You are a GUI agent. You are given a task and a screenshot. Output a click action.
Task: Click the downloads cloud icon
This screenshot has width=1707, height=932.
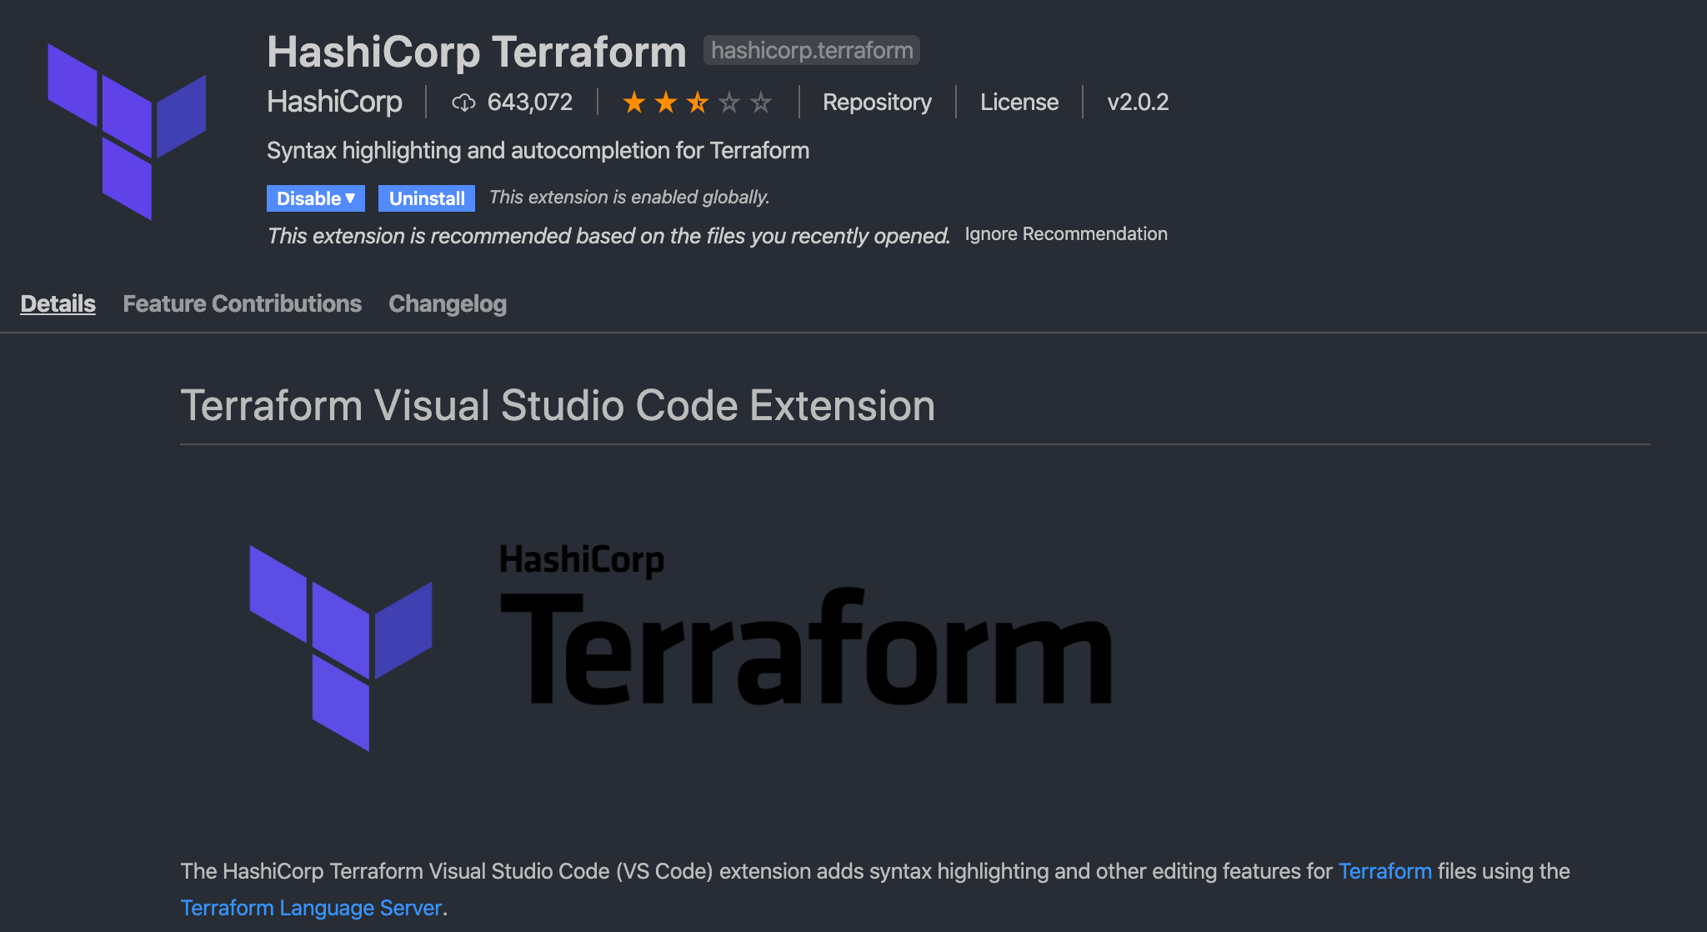(x=464, y=102)
